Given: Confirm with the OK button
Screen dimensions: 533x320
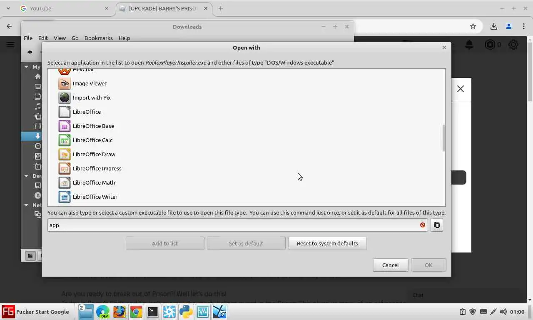Looking at the screenshot, I should pos(428,265).
